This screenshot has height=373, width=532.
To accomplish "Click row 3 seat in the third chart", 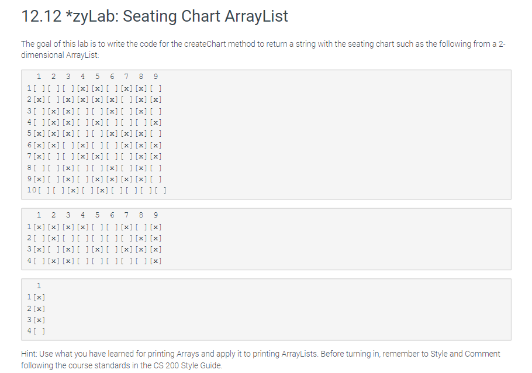I will (x=39, y=320).
